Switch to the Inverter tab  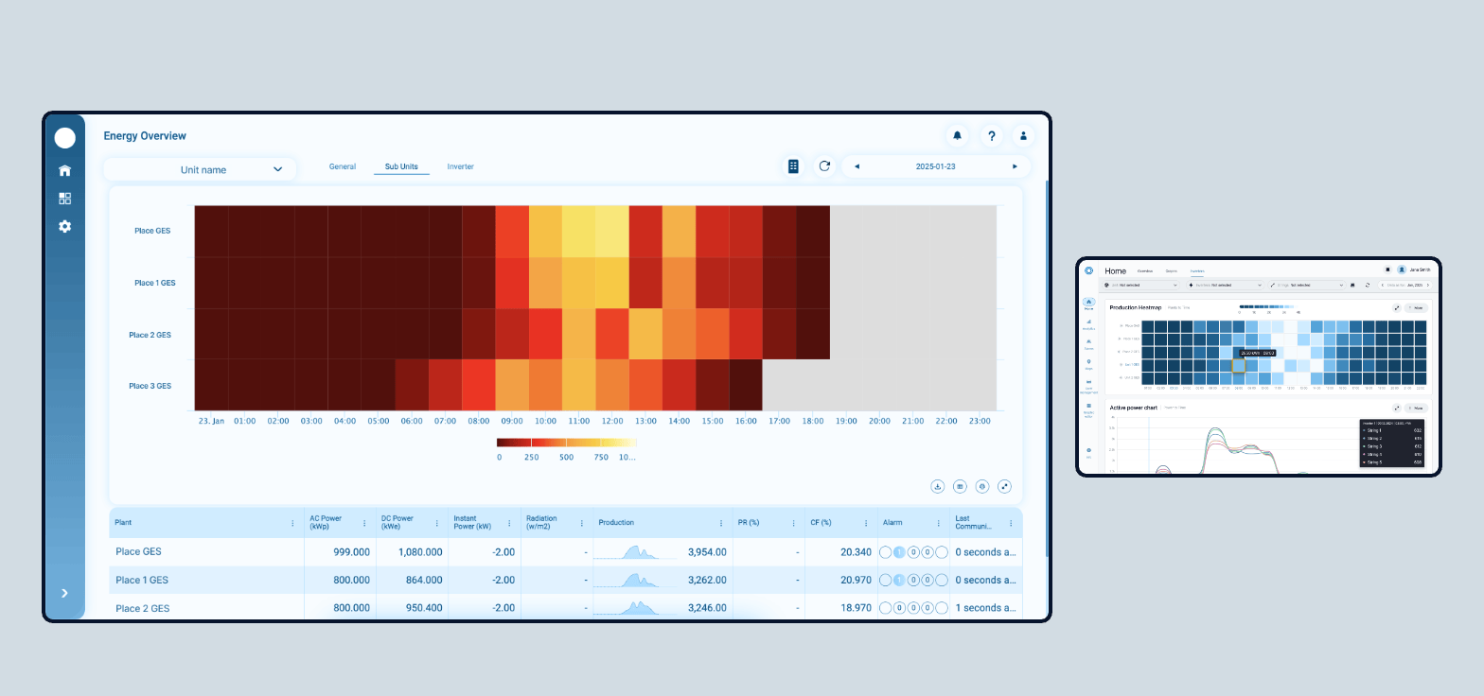click(460, 166)
